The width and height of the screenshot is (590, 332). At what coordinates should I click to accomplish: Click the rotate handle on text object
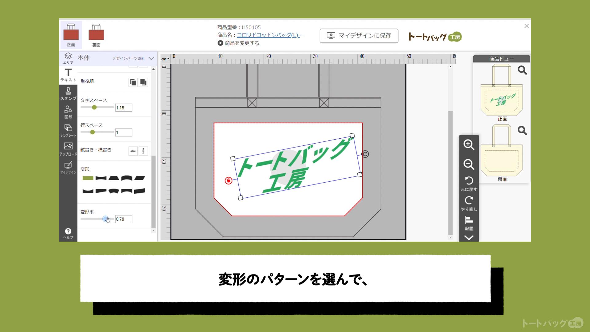[365, 154]
